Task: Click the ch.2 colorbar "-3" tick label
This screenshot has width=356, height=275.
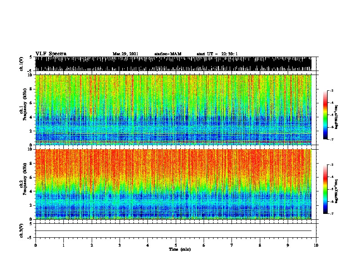Action: tap(332, 165)
